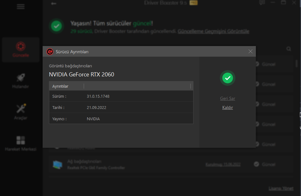The width and height of the screenshot is (301, 196).
Task: Close the Sürücü Ayrıntıları dialog
Action: click(x=250, y=51)
